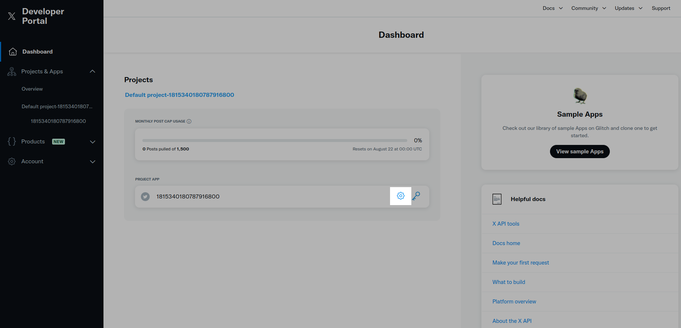
Task: Click the Helpful docs document icon
Action: pos(497,199)
